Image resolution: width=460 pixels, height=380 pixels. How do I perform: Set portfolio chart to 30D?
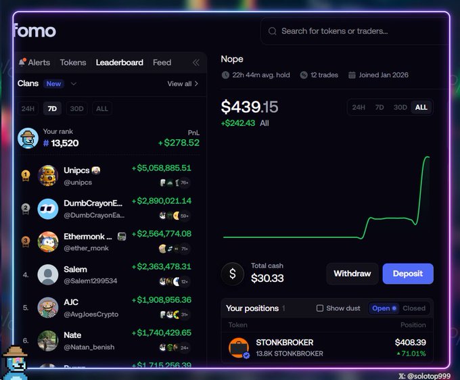[x=400, y=108]
